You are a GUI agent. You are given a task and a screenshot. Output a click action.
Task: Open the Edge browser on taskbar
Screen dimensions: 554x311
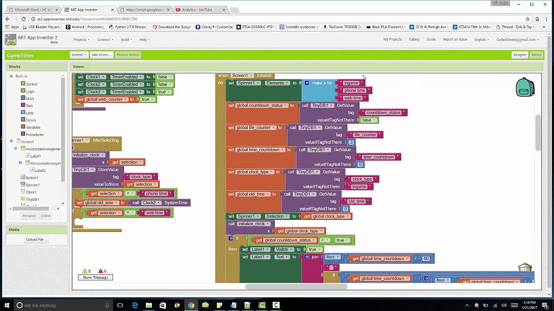pyautogui.click(x=135, y=305)
